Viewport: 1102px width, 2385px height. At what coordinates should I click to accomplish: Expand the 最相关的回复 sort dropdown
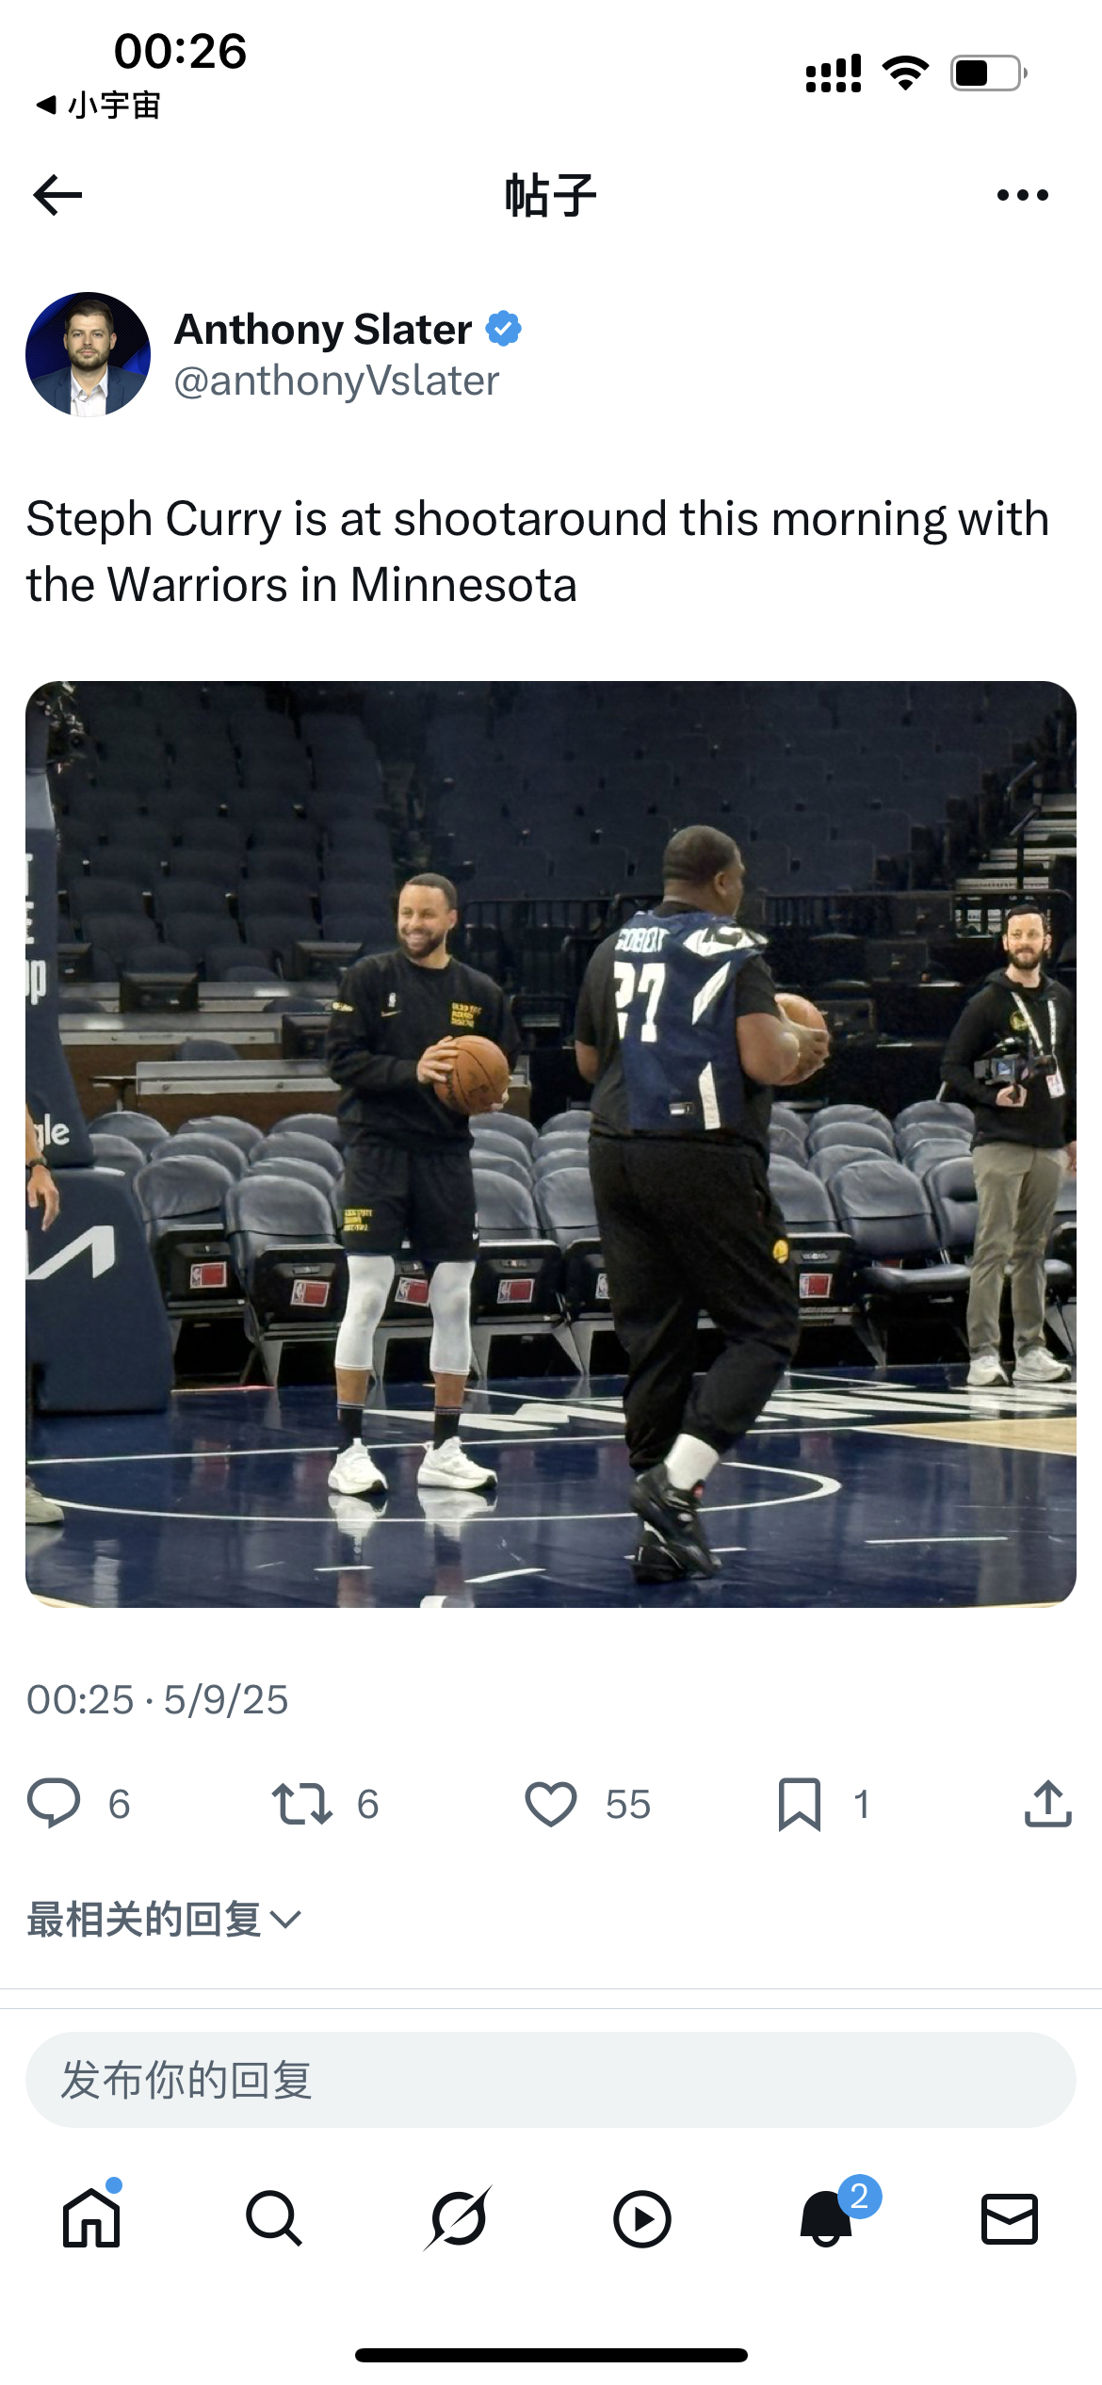click(x=164, y=1919)
